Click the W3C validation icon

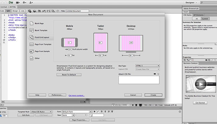click(x=44, y=11)
